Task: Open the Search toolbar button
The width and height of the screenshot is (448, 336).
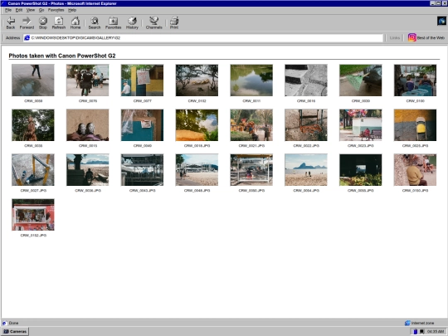Action: (x=95, y=22)
